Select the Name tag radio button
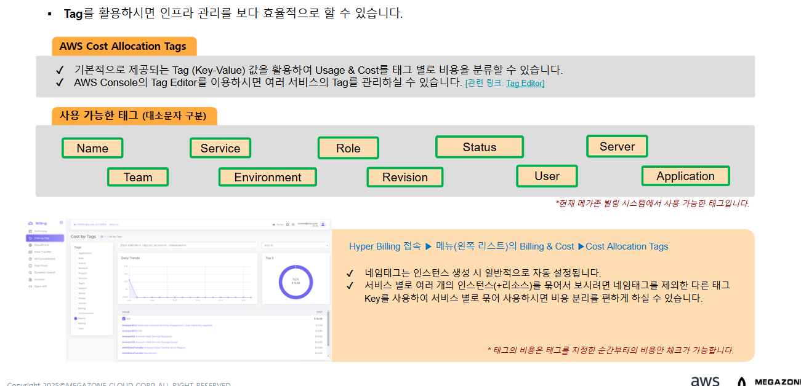This screenshot has width=801, height=386. pyautogui.click(x=76, y=318)
